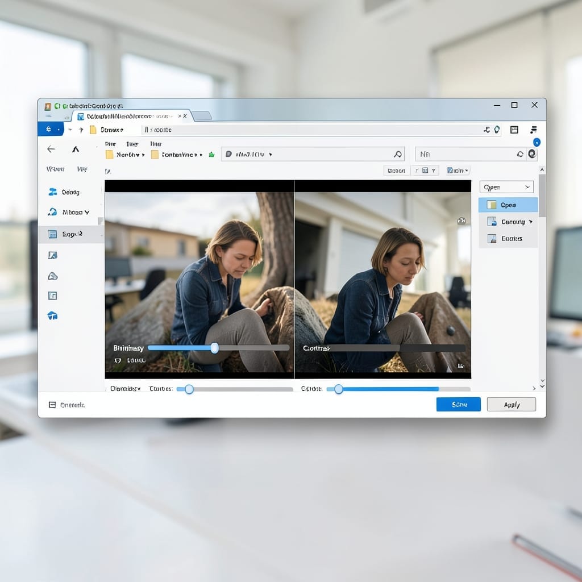Open the view options arrow beside grid icon

(434, 171)
